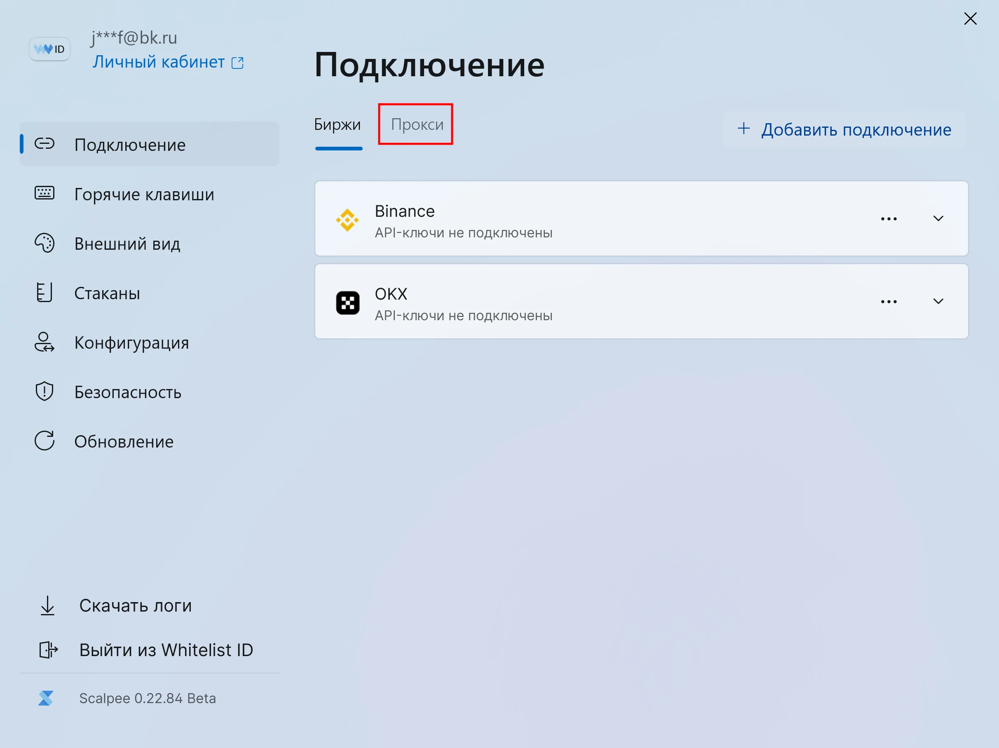Open OKX three-dots options menu
This screenshot has width=999, height=748.
(889, 302)
